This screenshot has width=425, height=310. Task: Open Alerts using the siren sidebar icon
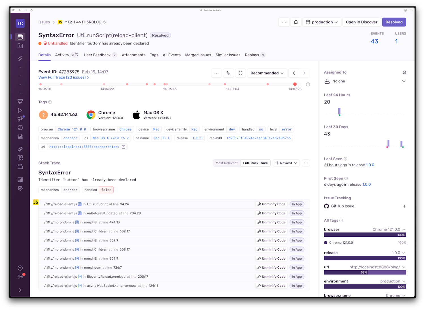point(20,136)
